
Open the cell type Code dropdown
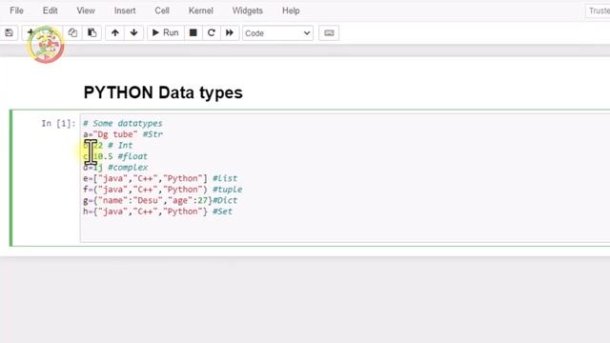click(277, 33)
